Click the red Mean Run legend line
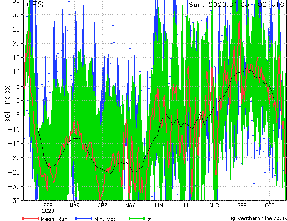 31,218
